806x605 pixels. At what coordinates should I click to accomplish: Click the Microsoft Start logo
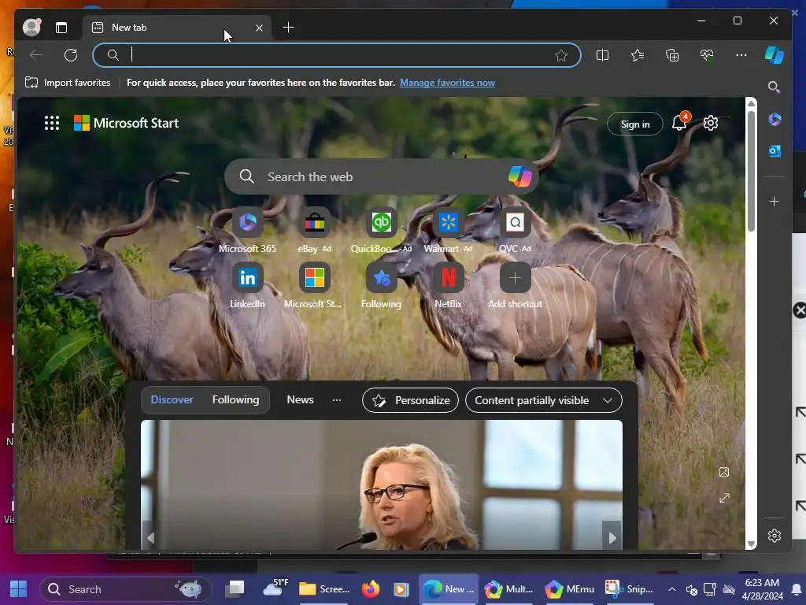127,123
